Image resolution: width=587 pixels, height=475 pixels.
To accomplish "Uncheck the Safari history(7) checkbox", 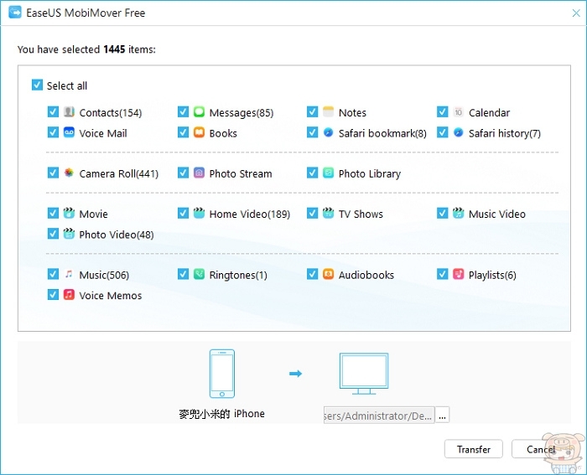I will coord(443,132).
